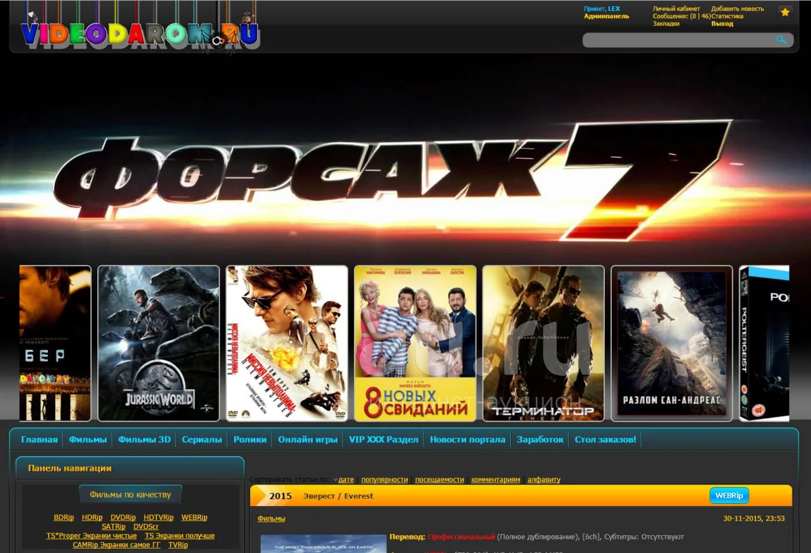Image resolution: width=811 pixels, height=553 pixels.
Task: Open the Jurassic World poster
Action: click(159, 343)
